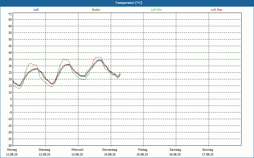Click the 13.08.25 date label
Viewport: 254px width, 158px height.
(77, 155)
